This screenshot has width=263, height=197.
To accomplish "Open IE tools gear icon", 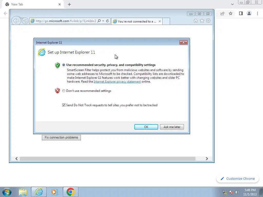I will [x=208, y=21].
